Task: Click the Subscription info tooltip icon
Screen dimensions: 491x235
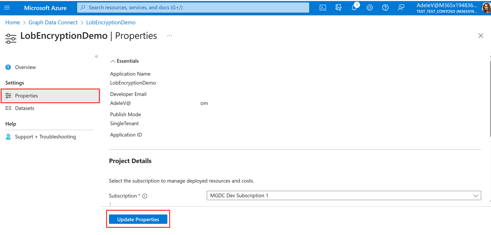Action: tap(145, 196)
